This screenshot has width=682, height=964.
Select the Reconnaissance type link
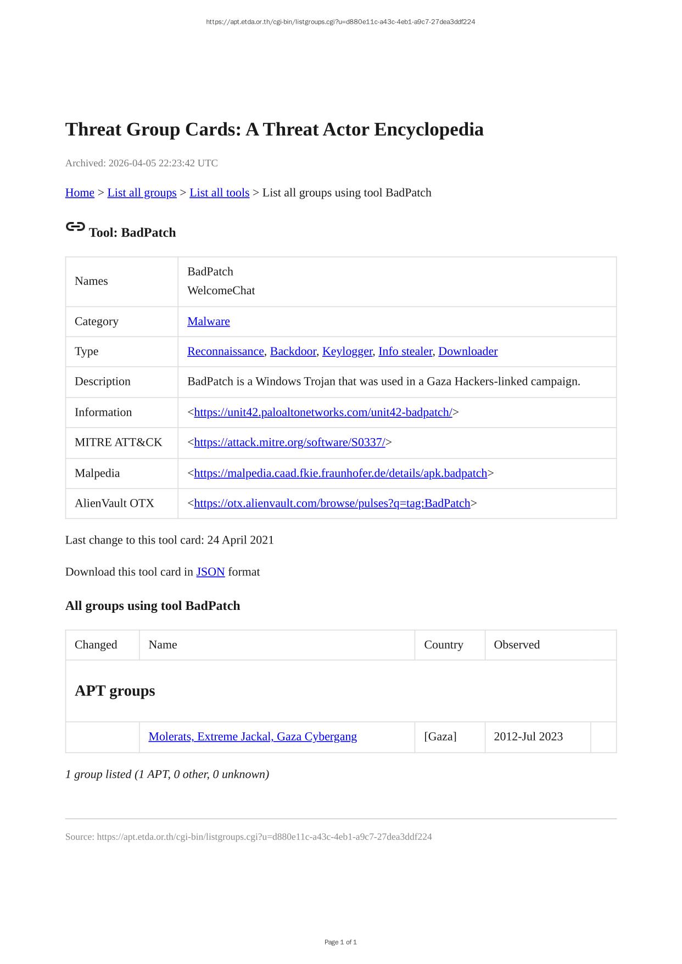[x=225, y=351]
